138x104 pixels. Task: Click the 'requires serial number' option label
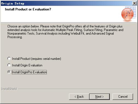coord(36,59)
